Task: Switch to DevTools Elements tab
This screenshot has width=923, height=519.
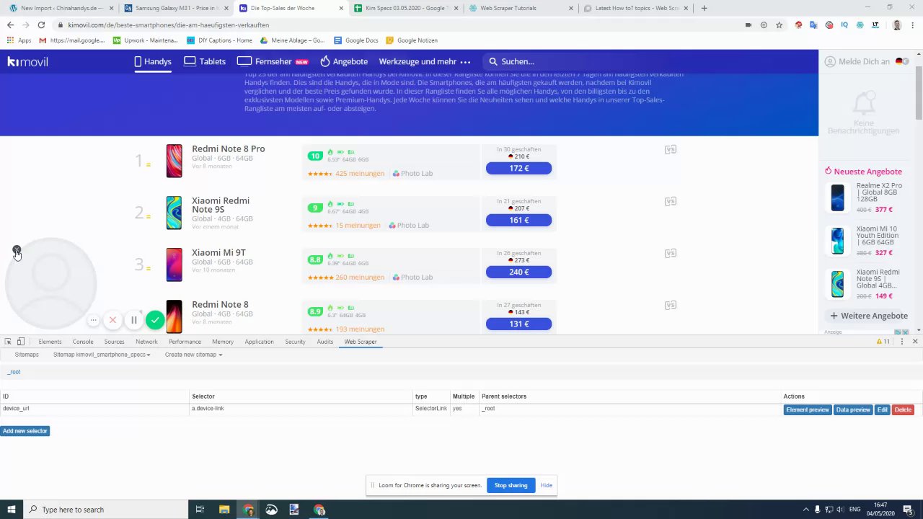Action: [50, 342]
